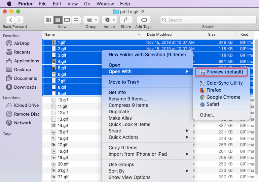This screenshot has width=259, height=182.
Task: Switch to column view mode
Action: (x=67, y=20)
